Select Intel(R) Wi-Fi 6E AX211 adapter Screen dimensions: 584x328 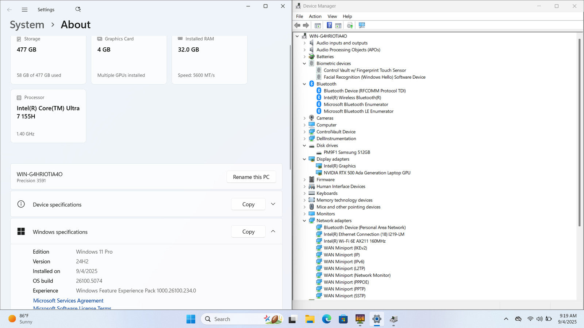point(354,241)
